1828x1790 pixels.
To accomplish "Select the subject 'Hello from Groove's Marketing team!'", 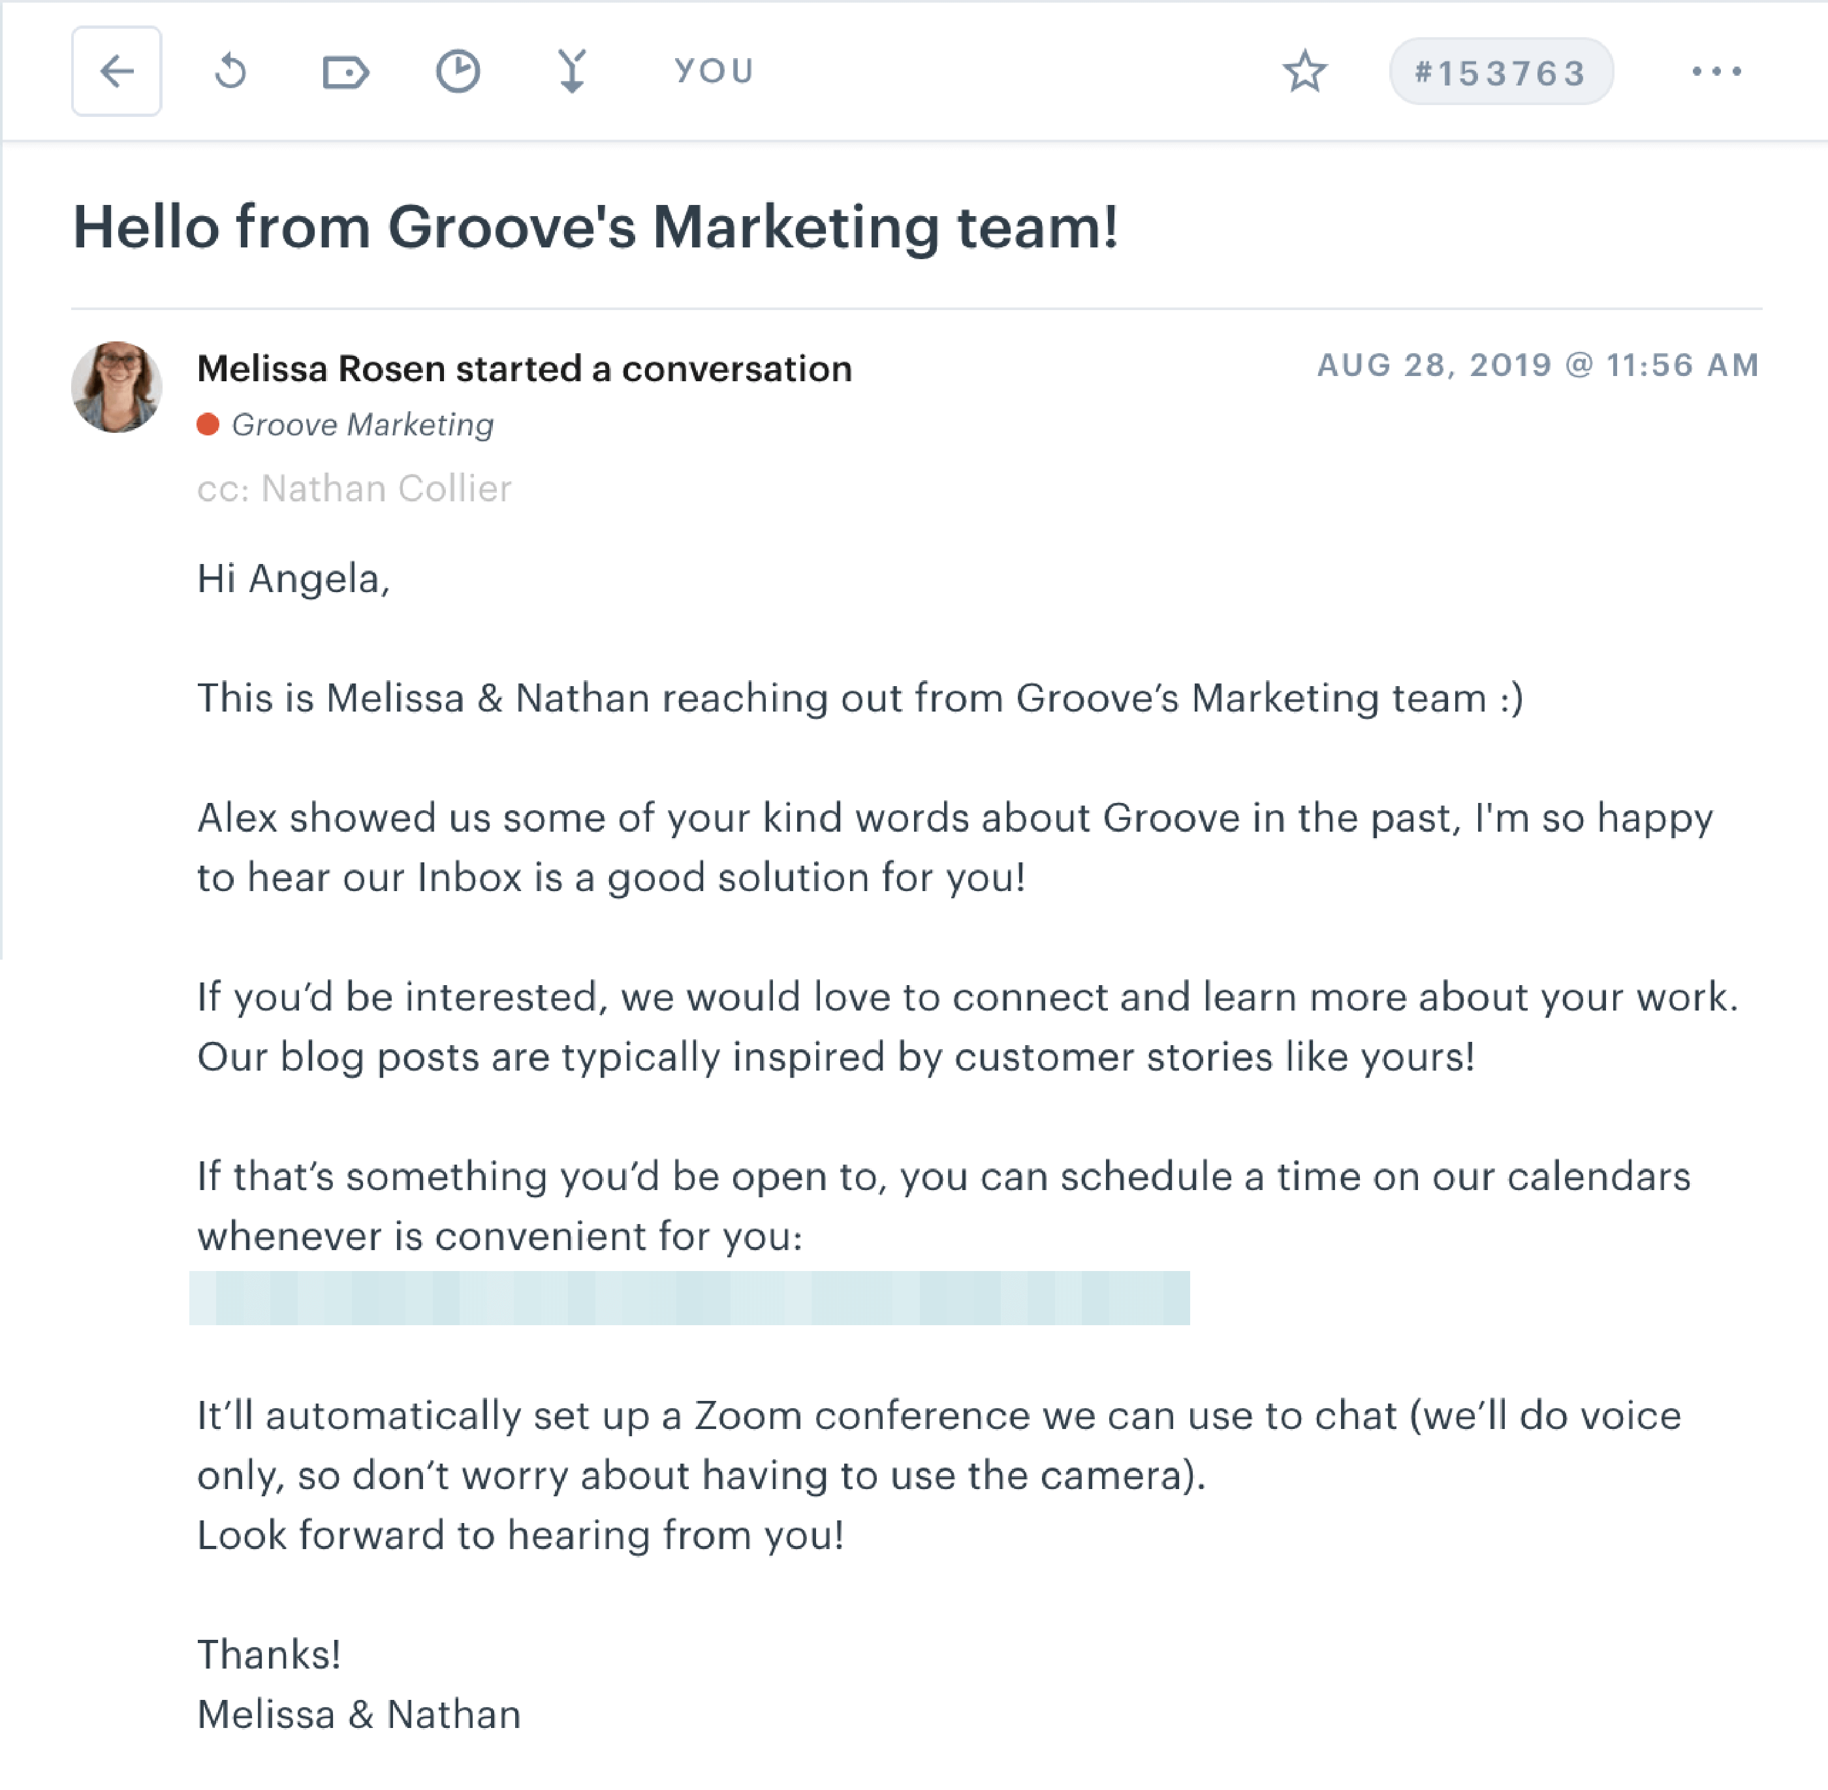I will [x=597, y=226].
